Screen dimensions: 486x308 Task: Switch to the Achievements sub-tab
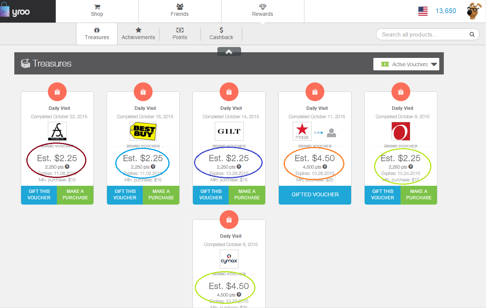point(138,34)
